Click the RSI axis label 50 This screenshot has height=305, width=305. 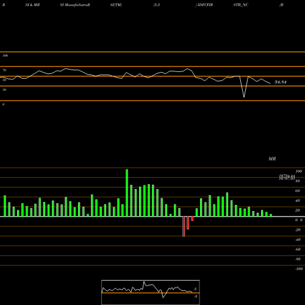[4, 80]
